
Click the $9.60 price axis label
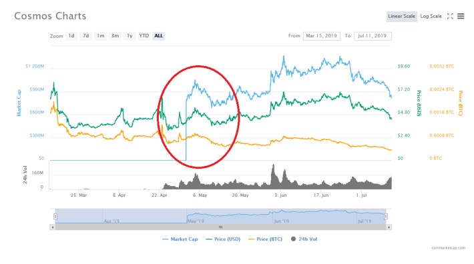click(x=404, y=67)
